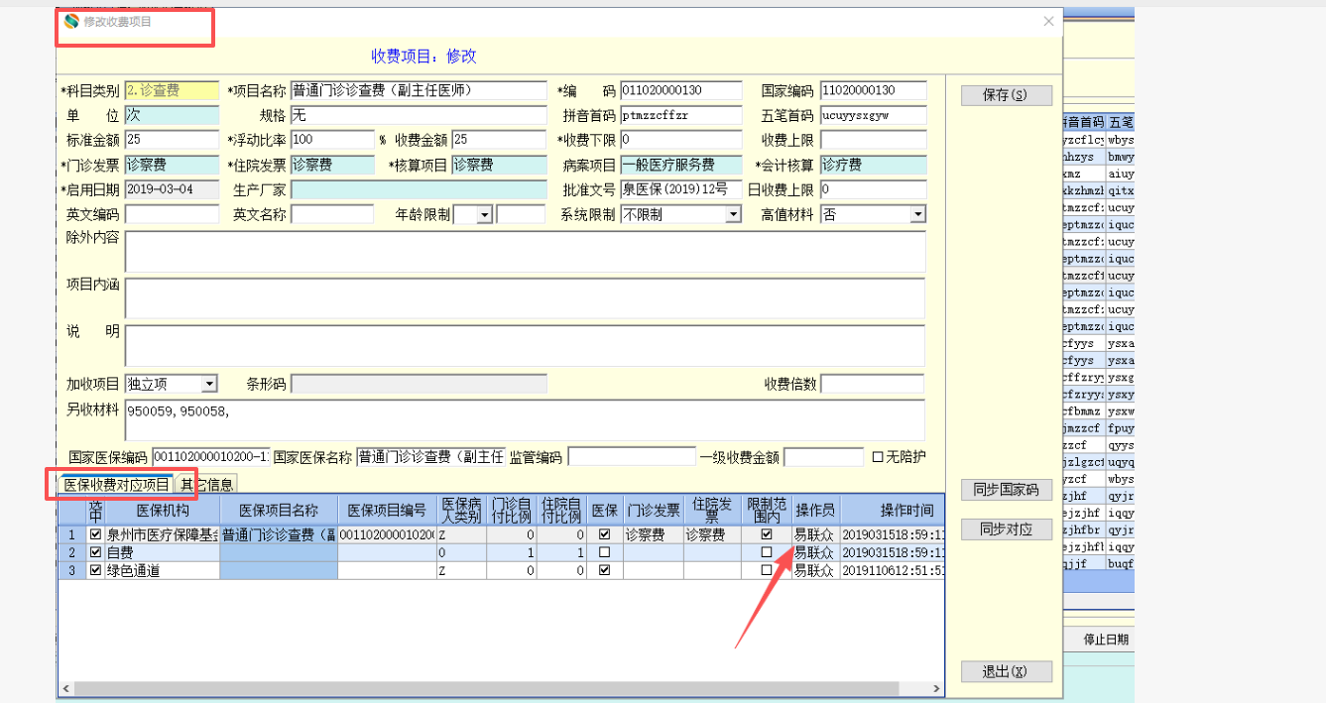Click the 会计核算 field 诊疗费
Viewport: 1326px width, 703px height.
873,165
